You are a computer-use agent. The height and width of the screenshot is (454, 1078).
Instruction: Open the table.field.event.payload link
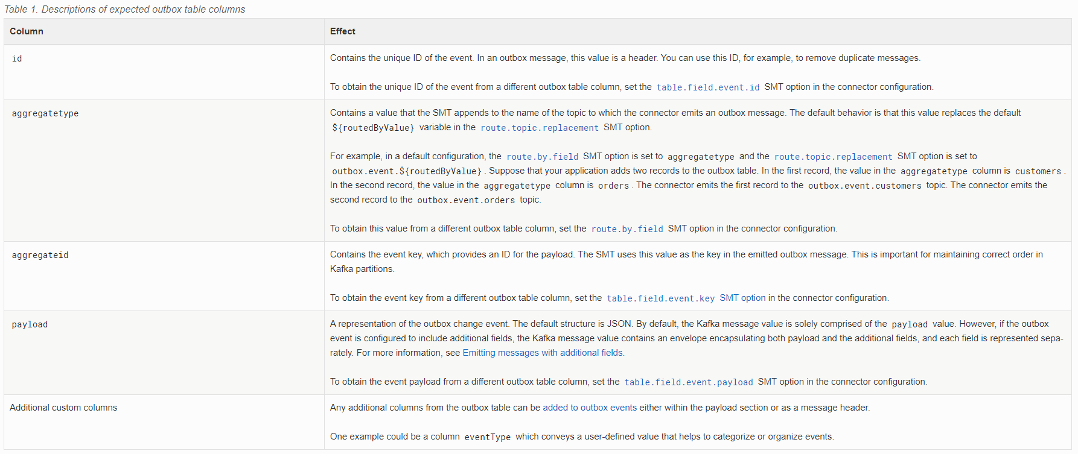pyautogui.click(x=688, y=382)
